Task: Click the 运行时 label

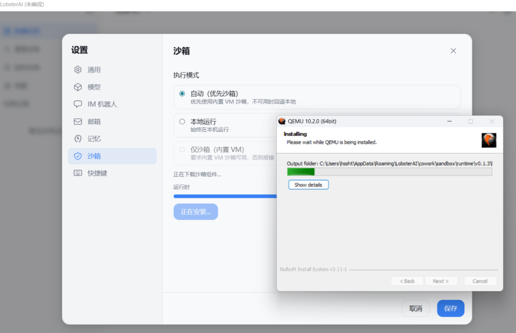Action: pyautogui.click(x=182, y=187)
